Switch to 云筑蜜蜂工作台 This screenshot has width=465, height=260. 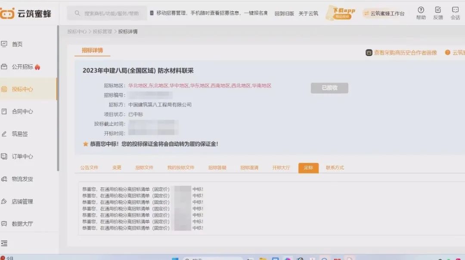point(384,13)
